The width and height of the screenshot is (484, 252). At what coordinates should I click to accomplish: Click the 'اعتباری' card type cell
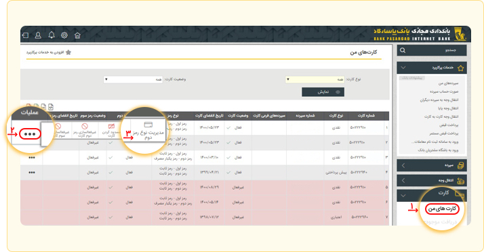tap(336, 217)
